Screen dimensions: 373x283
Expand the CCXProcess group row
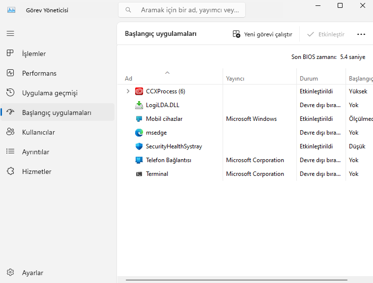tap(128, 91)
